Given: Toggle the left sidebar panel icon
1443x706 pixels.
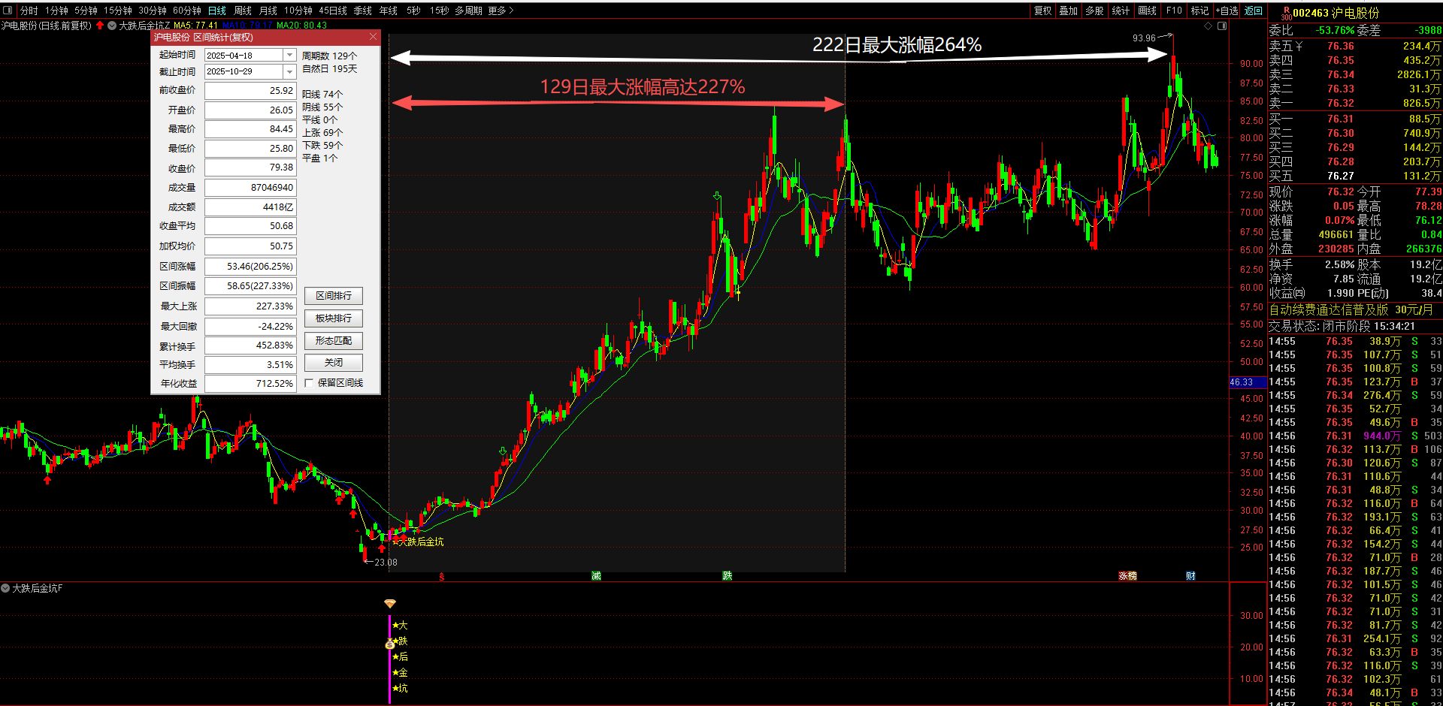Looking at the screenshot, I should point(8,11).
